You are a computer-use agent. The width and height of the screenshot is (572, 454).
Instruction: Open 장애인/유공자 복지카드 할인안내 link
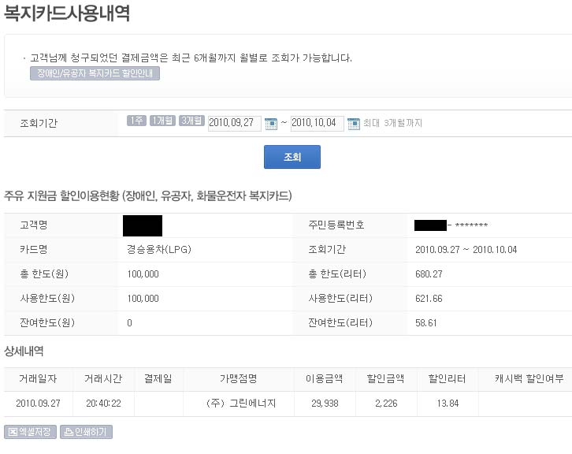(x=95, y=73)
